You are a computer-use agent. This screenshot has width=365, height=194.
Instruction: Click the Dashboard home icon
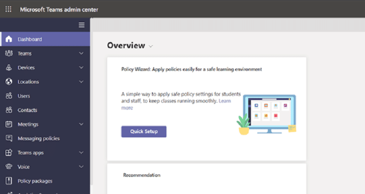[9, 39]
